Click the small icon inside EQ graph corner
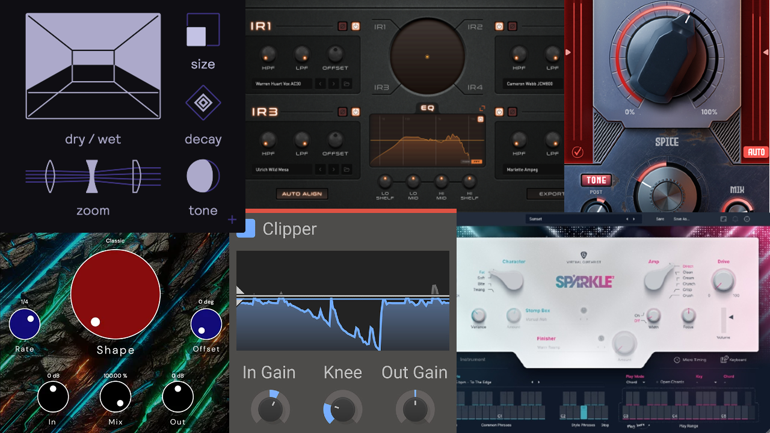 480,119
